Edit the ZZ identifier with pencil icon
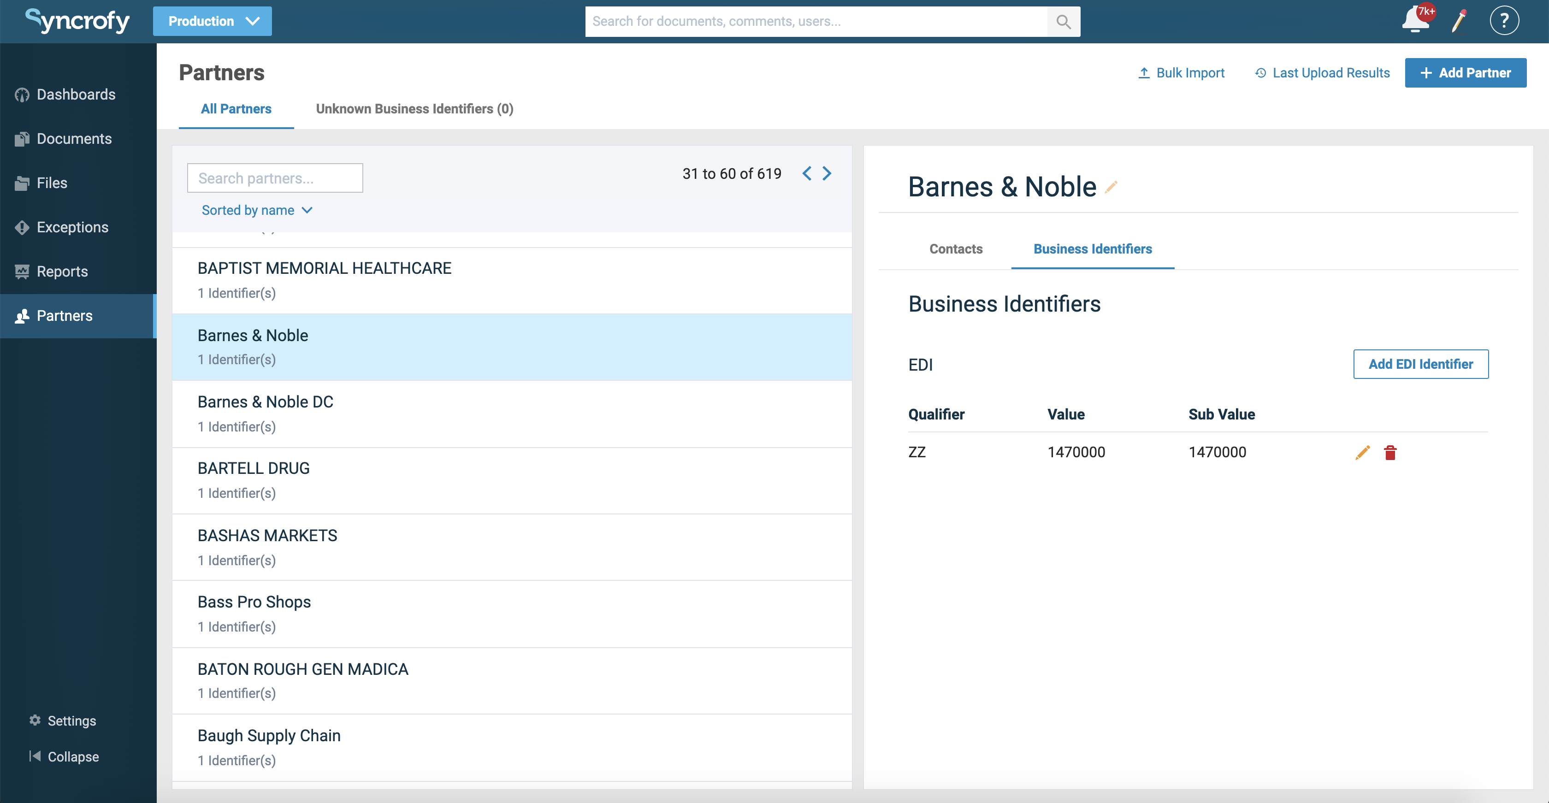 coord(1363,452)
